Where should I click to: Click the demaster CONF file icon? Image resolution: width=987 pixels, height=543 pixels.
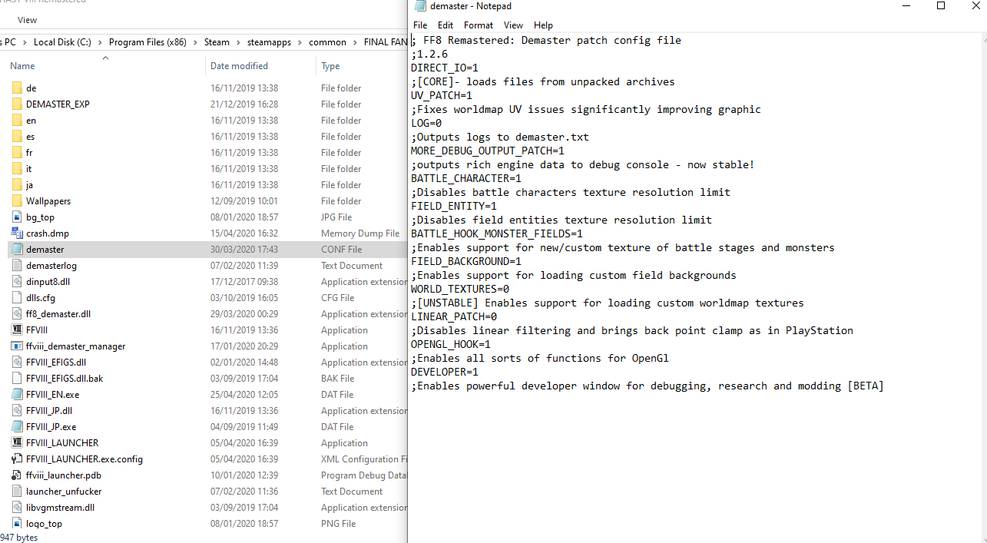(x=17, y=249)
